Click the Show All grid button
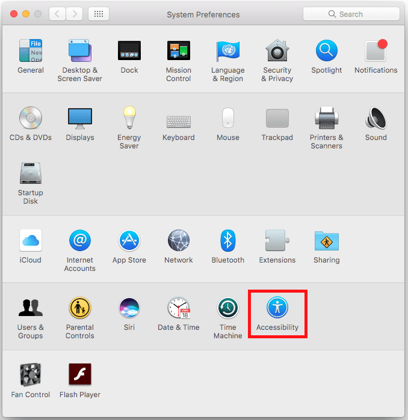The width and height of the screenshot is (408, 420). [99, 14]
